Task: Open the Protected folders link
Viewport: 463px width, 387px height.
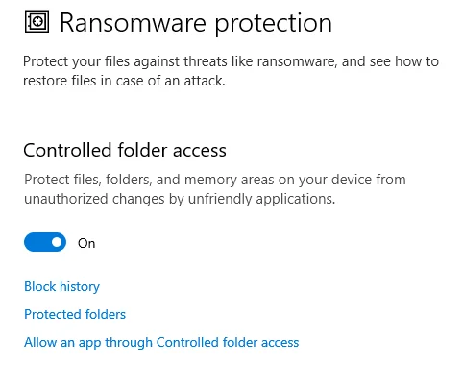Action: [x=75, y=314]
